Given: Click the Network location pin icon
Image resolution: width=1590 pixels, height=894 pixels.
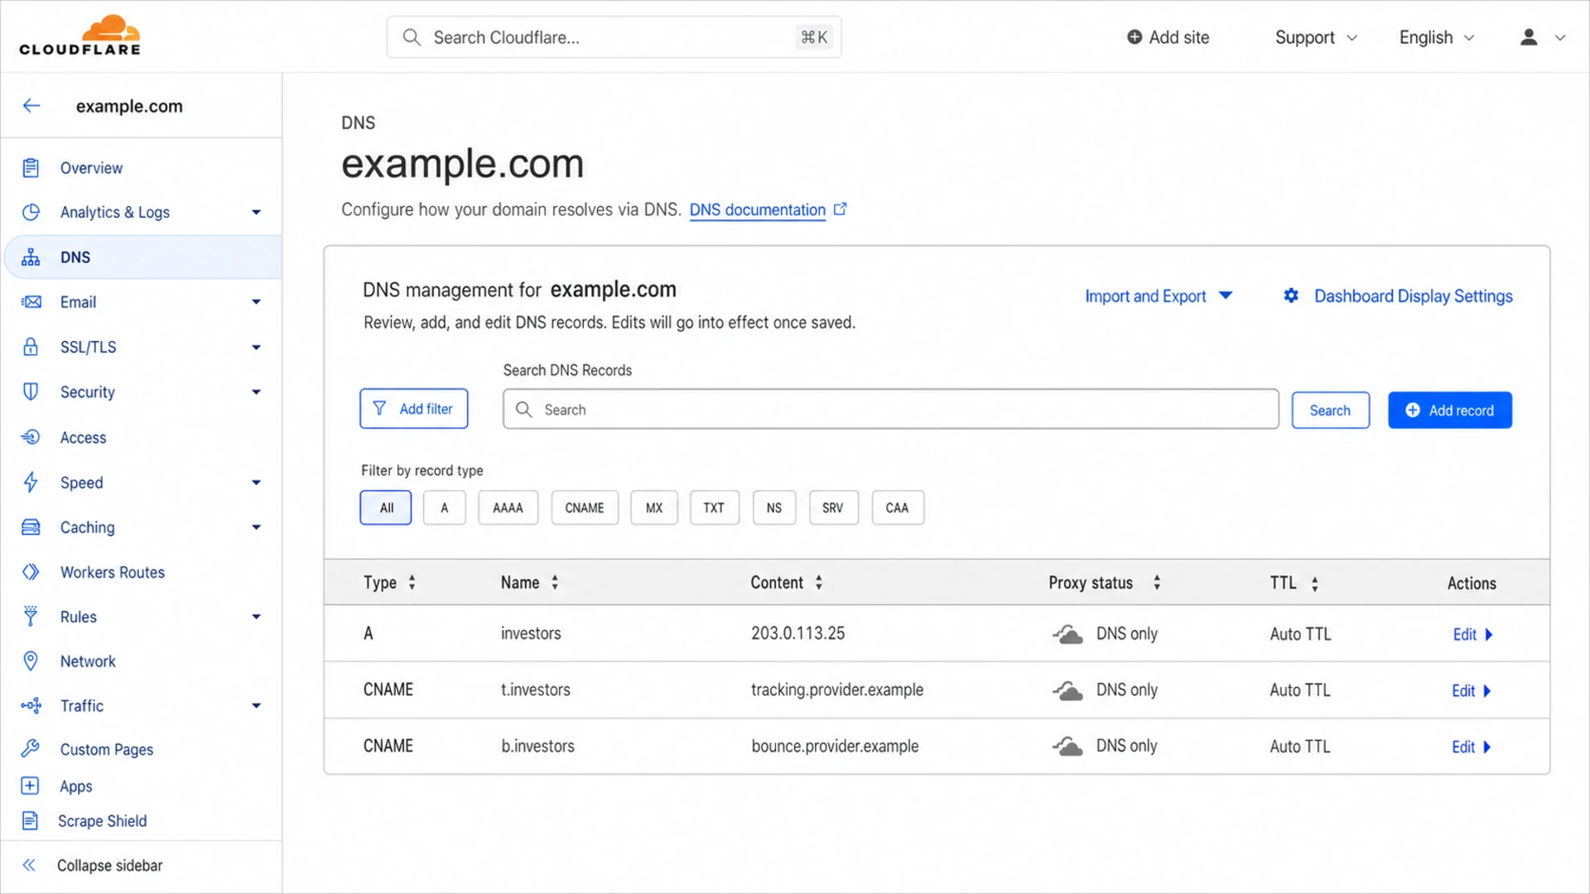Looking at the screenshot, I should [31, 661].
